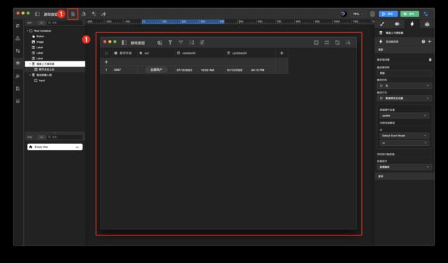Click the search list icon at the table window's right

pos(347,43)
